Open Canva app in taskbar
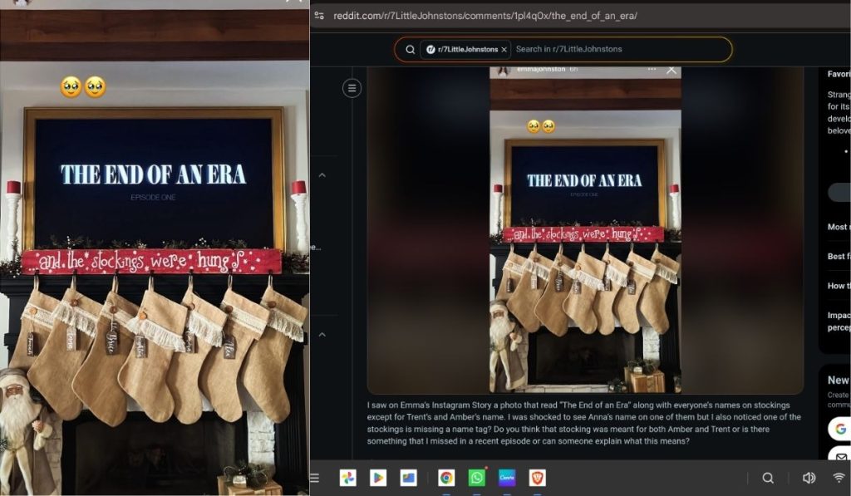 point(507,478)
